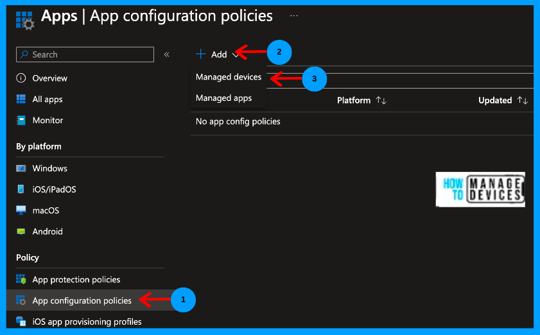The width and height of the screenshot is (540, 335).
Task: Click the plus icon beside Add
Action: click(201, 54)
